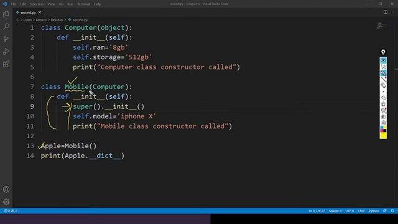The height and width of the screenshot is (224, 398).
Task: Select the eraser tool in annotation toolbar
Action: [x=383, y=85]
